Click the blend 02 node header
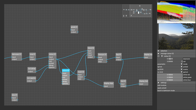 point(91,48)
